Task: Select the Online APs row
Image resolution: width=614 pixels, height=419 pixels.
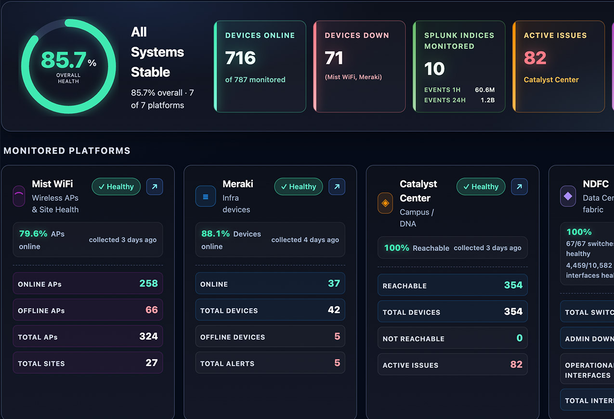Action: (88, 284)
